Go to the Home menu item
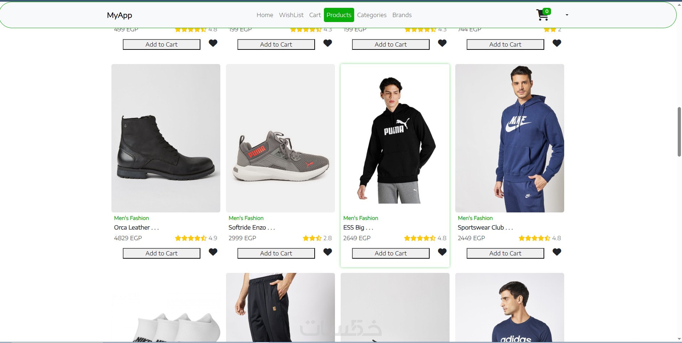The image size is (682, 343). [265, 15]
